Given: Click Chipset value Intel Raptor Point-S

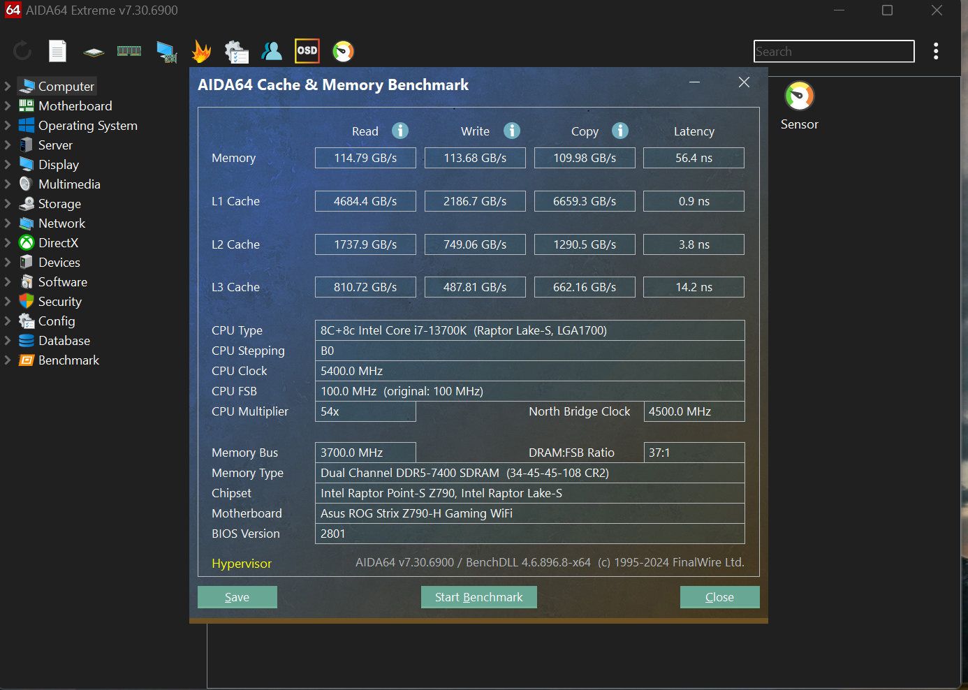Looking at the screenshot, I should (x=530, y=493).
